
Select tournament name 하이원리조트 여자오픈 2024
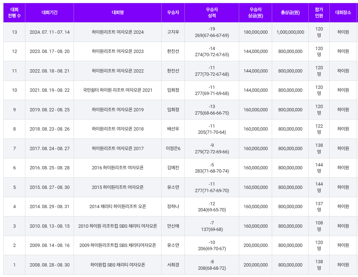pyautogui.click(x=118, y=32)
